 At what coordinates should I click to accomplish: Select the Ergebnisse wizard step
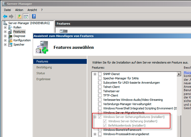(43, 79)
